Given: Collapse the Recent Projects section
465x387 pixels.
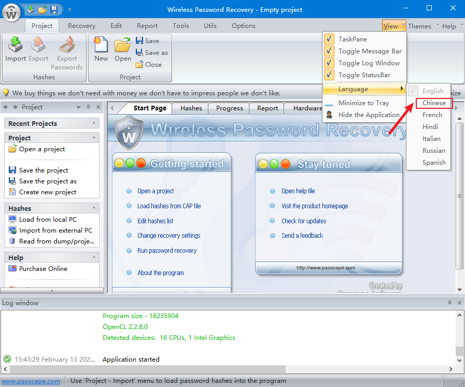Looking at the screenshot, I should point(94,123).
